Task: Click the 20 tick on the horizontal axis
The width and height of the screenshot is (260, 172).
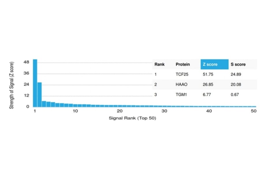Action: click(120, 111)
